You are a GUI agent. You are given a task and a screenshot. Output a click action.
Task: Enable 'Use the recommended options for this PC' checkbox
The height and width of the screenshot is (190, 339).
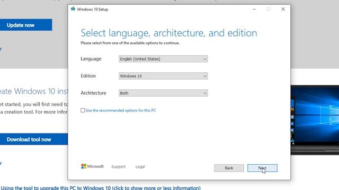coord(83,110)
